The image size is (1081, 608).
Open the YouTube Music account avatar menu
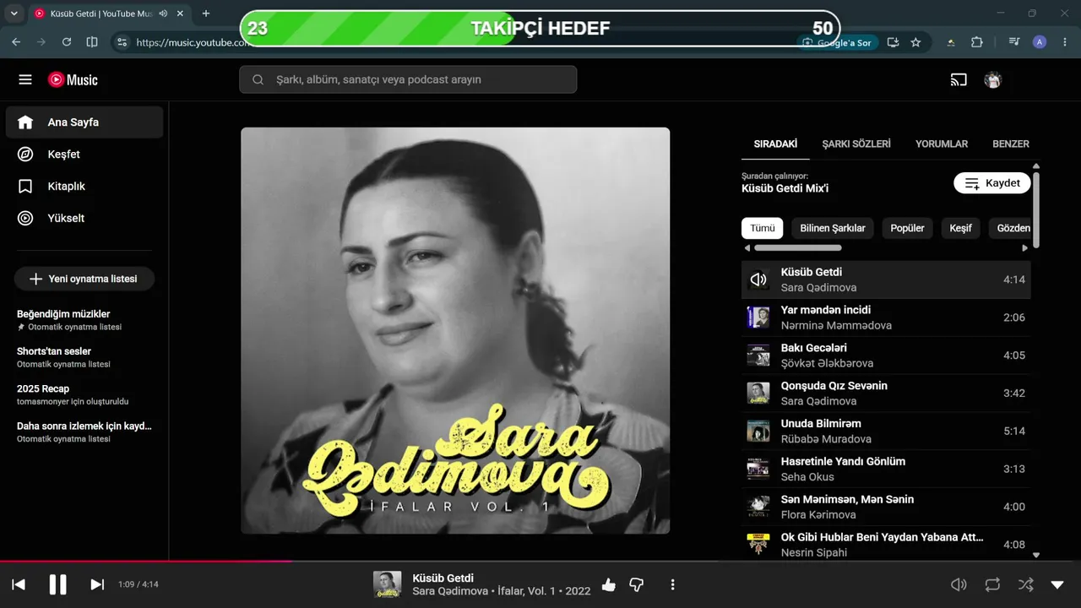[x=993, y=79]
